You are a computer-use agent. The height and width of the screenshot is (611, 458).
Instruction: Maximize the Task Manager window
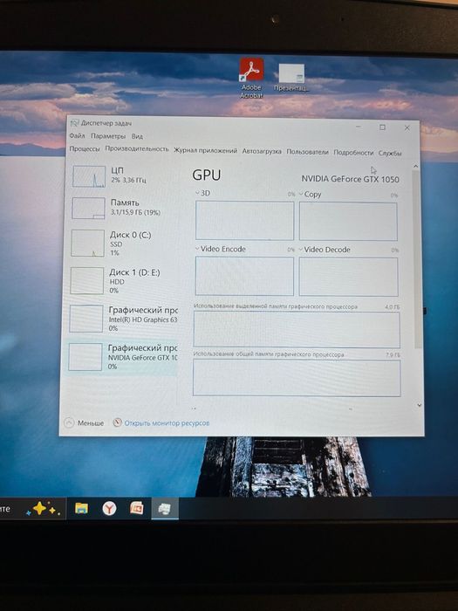click(382, 127)
